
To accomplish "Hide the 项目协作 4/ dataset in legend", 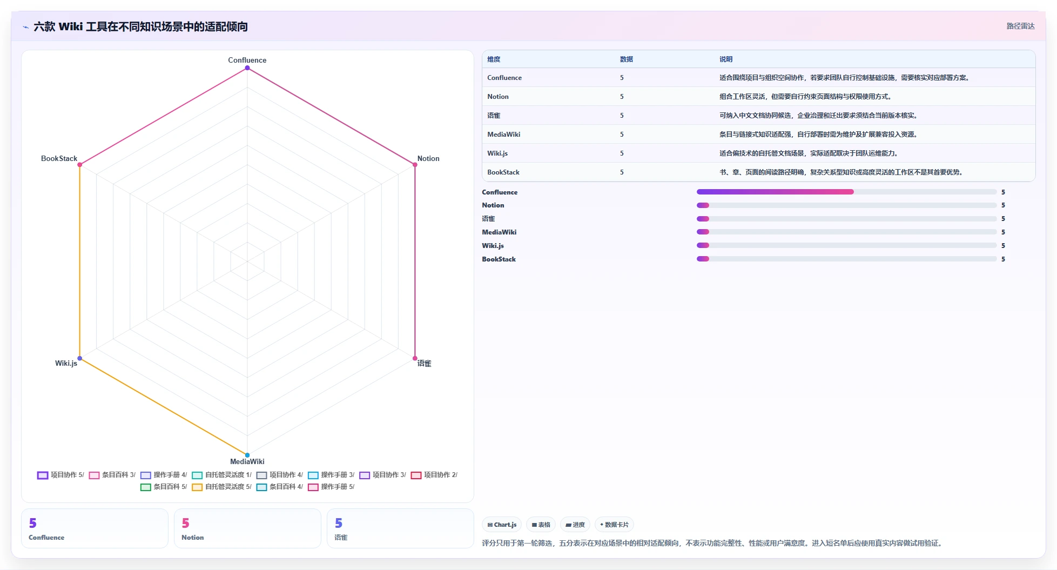I will [x=280, y=475].
